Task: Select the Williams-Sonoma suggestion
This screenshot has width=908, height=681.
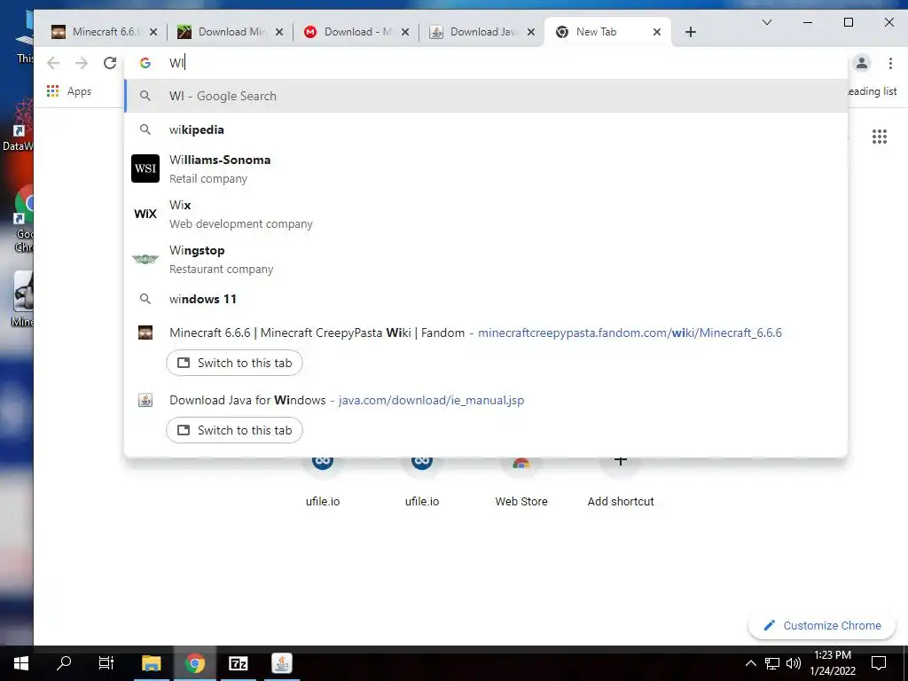Action: coord(487,168)
